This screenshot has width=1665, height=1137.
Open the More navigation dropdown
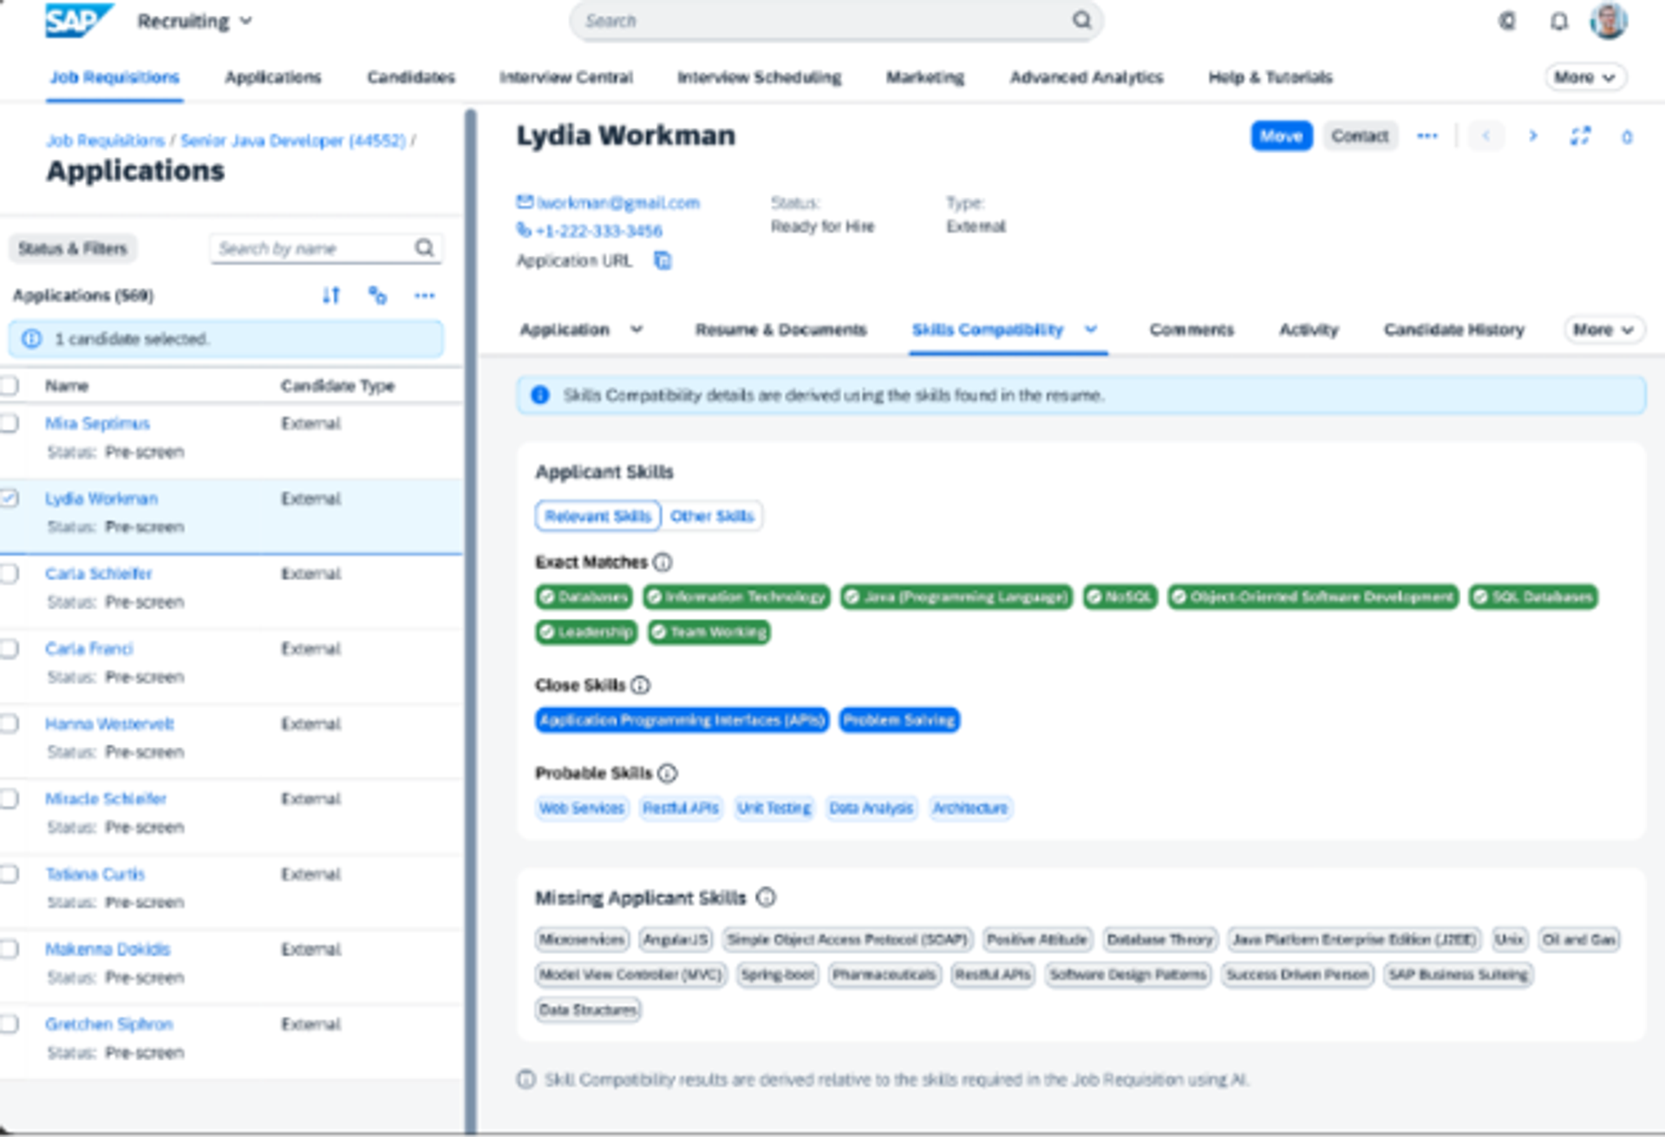pos(1583,77)
